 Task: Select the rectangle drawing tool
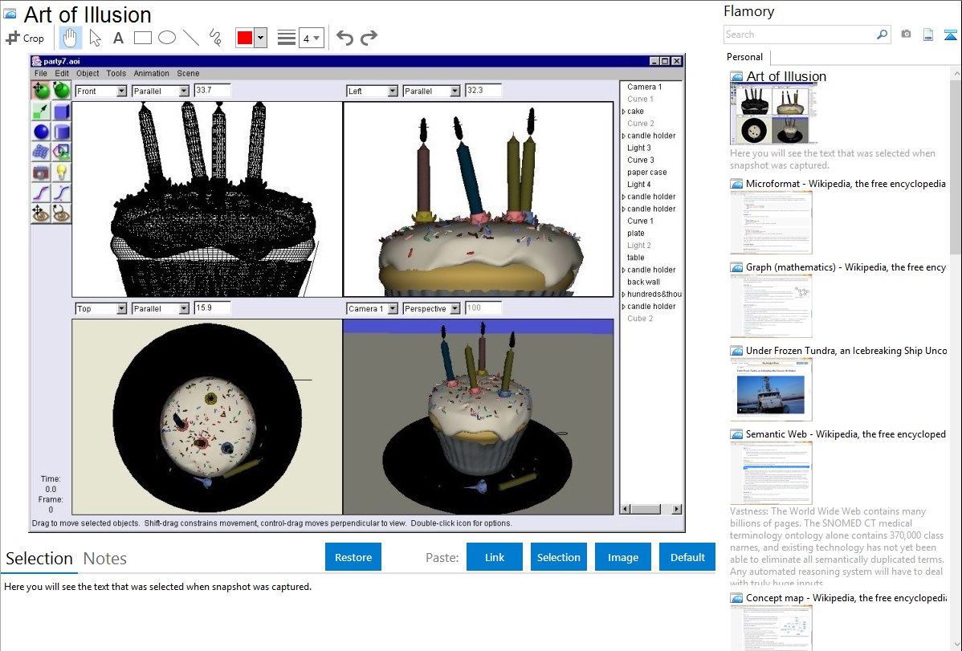pos(142,38)
